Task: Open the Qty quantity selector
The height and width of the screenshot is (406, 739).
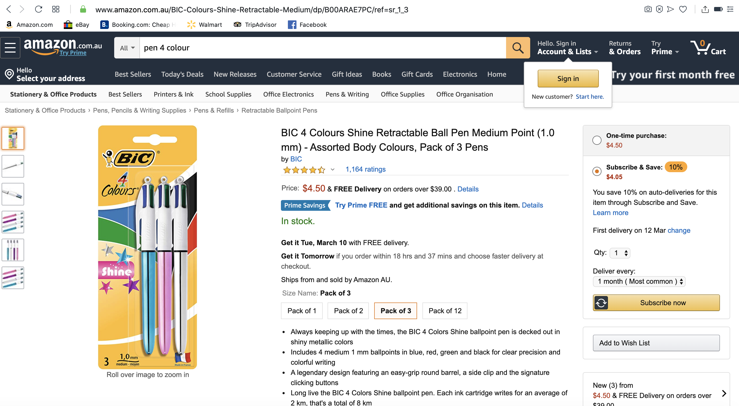Action: tap(620, 253)
